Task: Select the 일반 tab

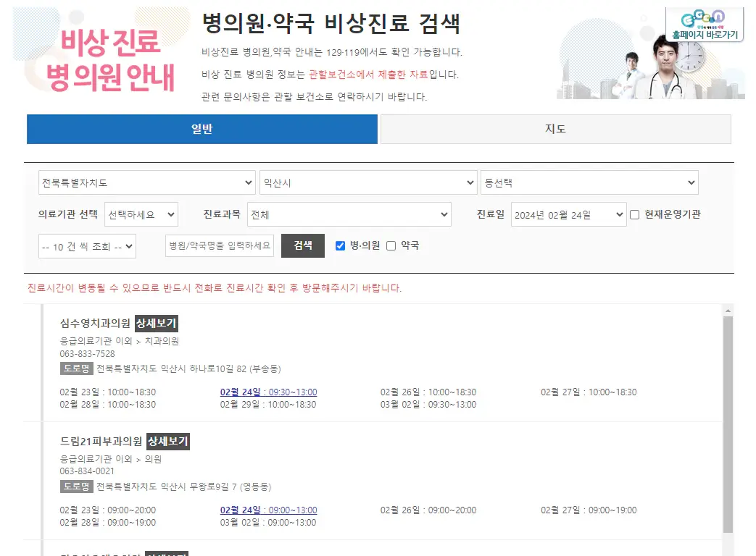Action: [202, 129]
